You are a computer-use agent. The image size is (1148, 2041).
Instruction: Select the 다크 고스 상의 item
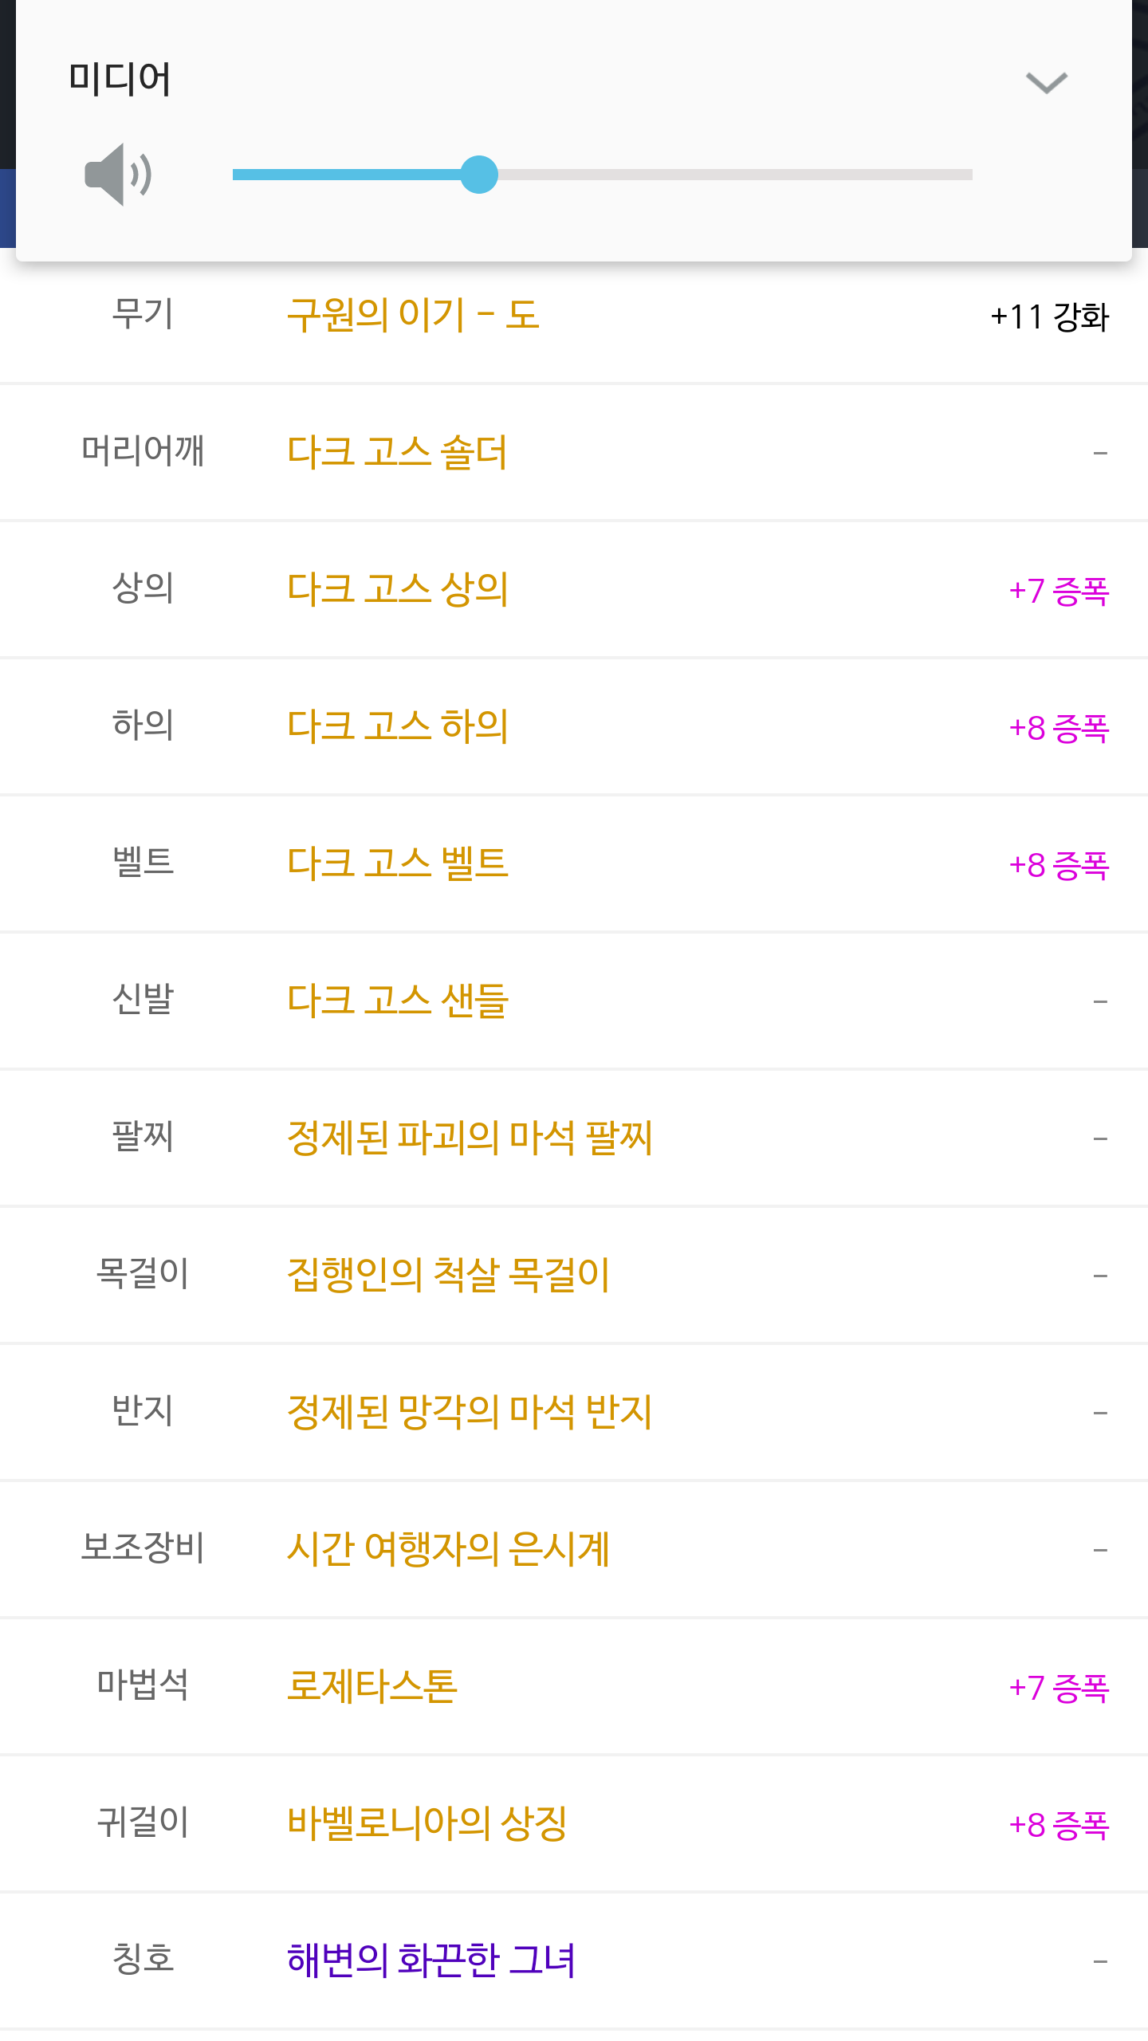pos(397,589)
